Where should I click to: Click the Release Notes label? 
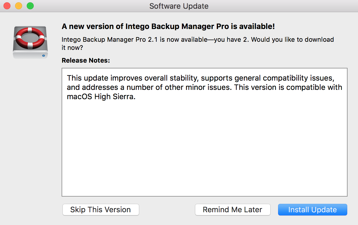pos(86,60)
